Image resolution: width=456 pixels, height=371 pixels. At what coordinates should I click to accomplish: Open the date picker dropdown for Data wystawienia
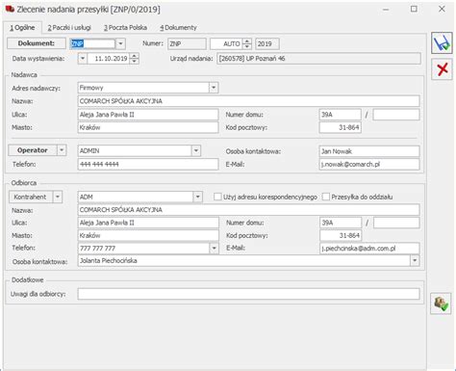(83, 59)
